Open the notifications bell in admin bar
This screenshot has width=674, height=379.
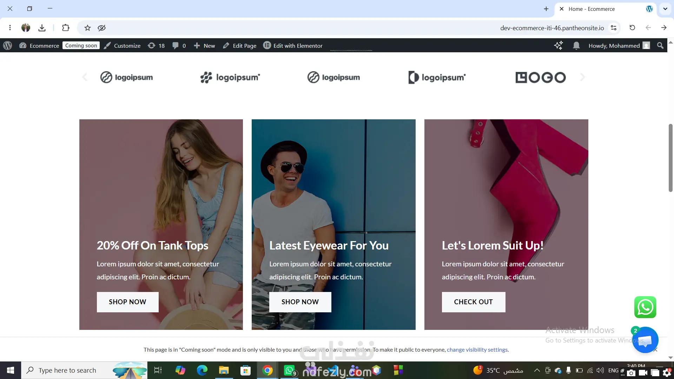[576, 46]
